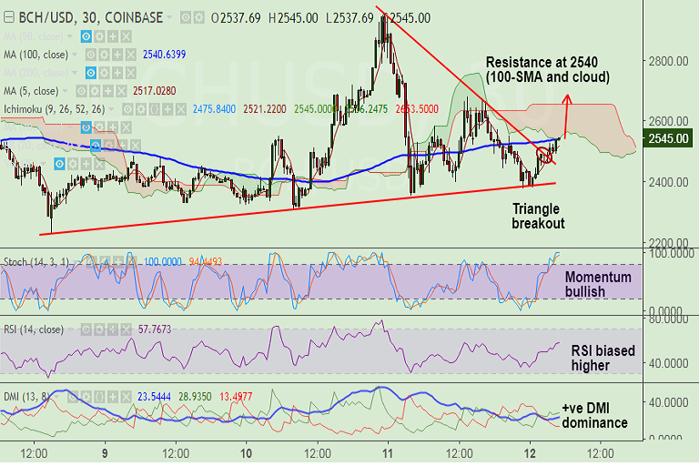Screen dimensions: 699x466
Task: Open settings gear for Vol (20) indicator
Action: point(73,164)
